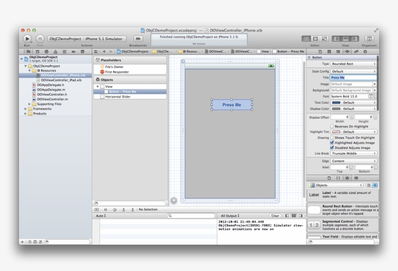
Task: Toggle the Debug area view button
Action: [x=346, y=39]
